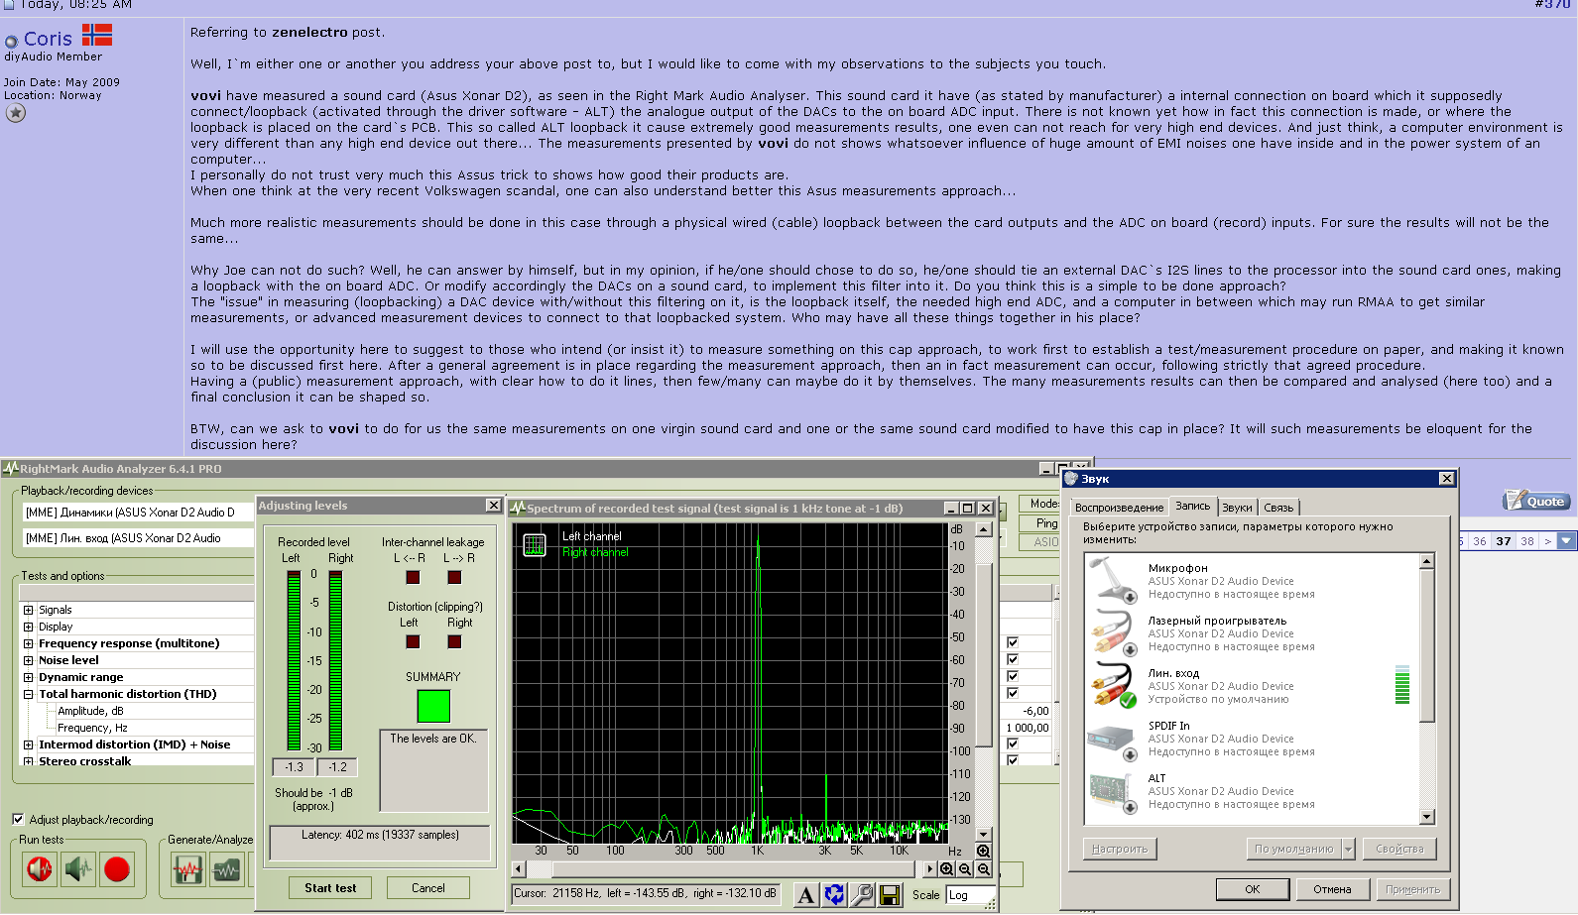1578x915 pixels.
Task: Toggle the Stereo crosstalk test checkbox
Action: pos(1013,760)
